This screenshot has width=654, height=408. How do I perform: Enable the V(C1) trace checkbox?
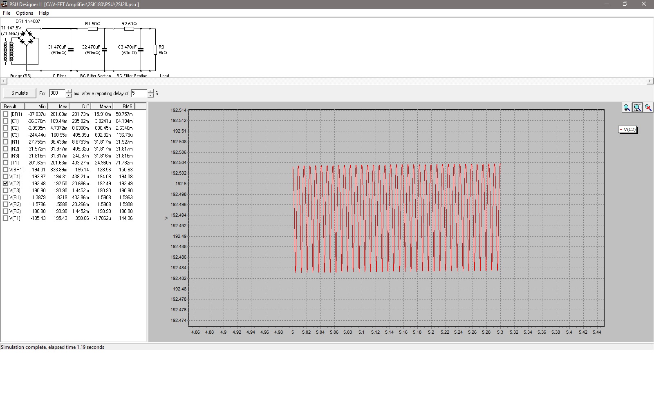6,177
